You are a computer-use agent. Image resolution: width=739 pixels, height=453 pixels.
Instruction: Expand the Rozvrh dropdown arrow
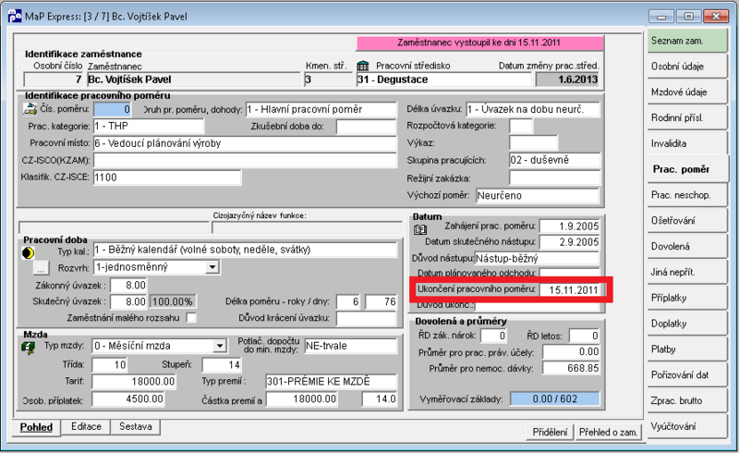click(212, 267)
